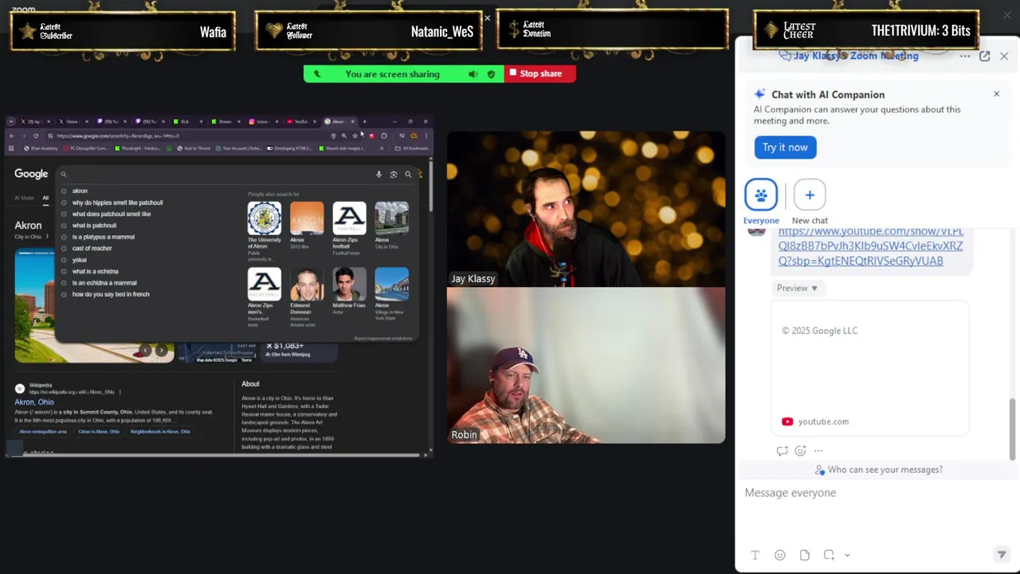Add emoji reaction to the chat message
This screenshot has width=1020, height=574.
pos(800,450)
